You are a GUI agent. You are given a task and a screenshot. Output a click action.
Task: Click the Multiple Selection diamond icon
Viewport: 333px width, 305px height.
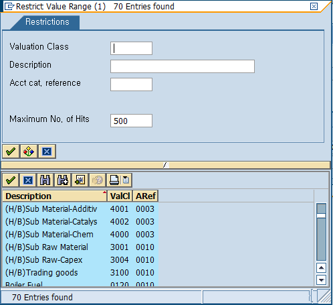pyautogui.click(x=29, y=151)
